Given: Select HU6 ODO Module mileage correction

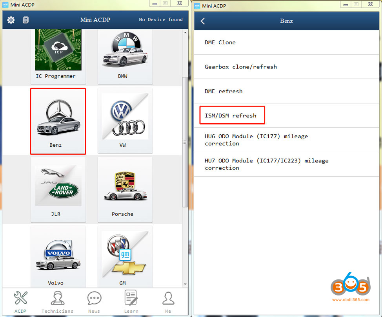Looking at the screenshot, I should pos(256,140).
